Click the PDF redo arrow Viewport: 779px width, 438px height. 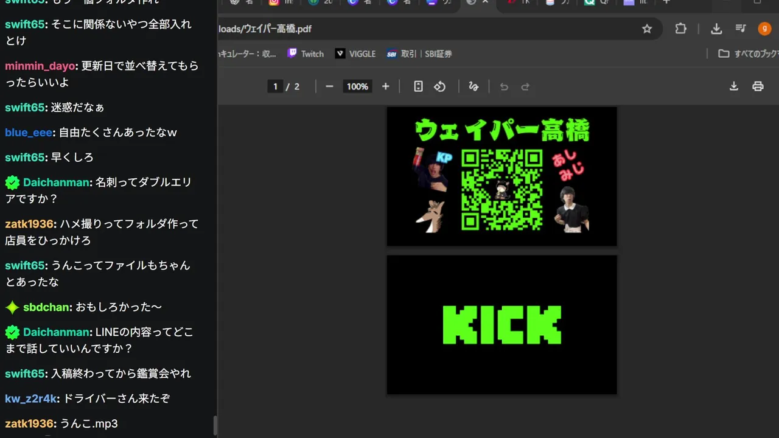(525, 86)
